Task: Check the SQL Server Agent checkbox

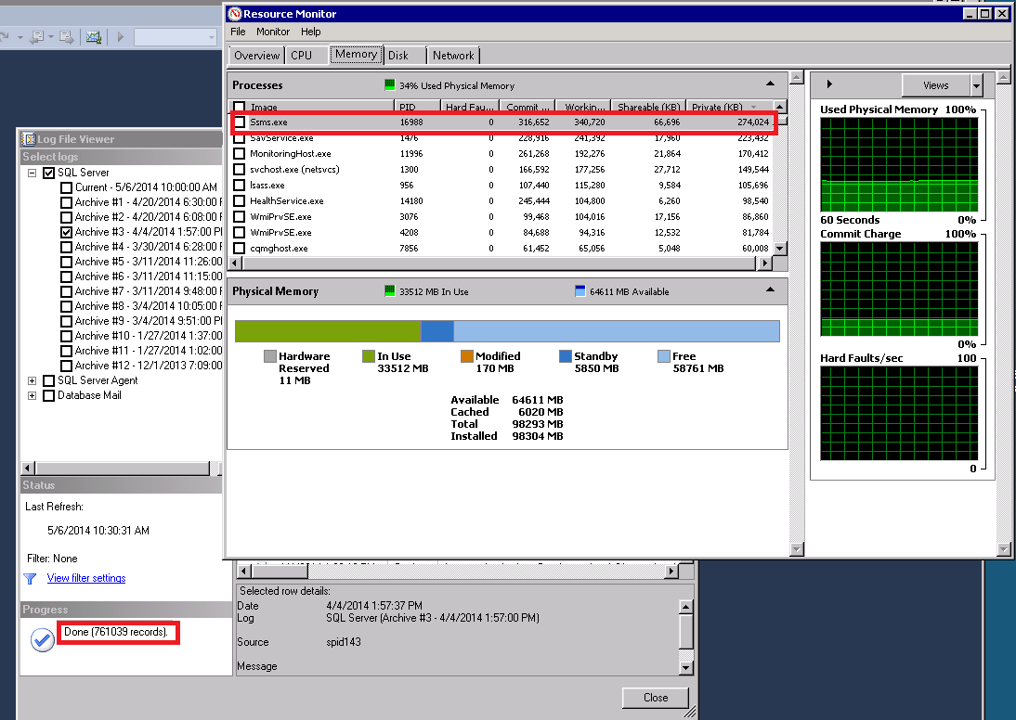Action: click(48, 380)
